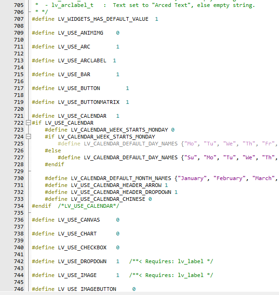Click the "January" string in month names
This screenshot has height=295, width=279.
click(x=193, y=178)
